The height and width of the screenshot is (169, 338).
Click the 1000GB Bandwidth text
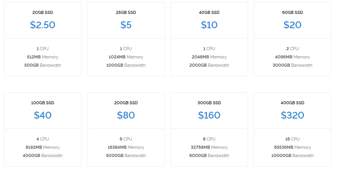(126, 65)
